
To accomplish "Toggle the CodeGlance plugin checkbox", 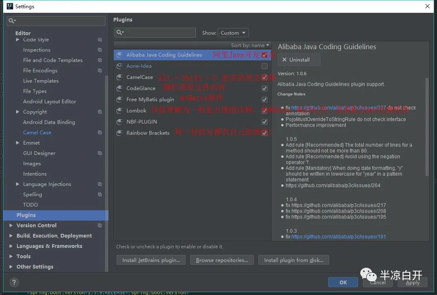I will 265,88.
